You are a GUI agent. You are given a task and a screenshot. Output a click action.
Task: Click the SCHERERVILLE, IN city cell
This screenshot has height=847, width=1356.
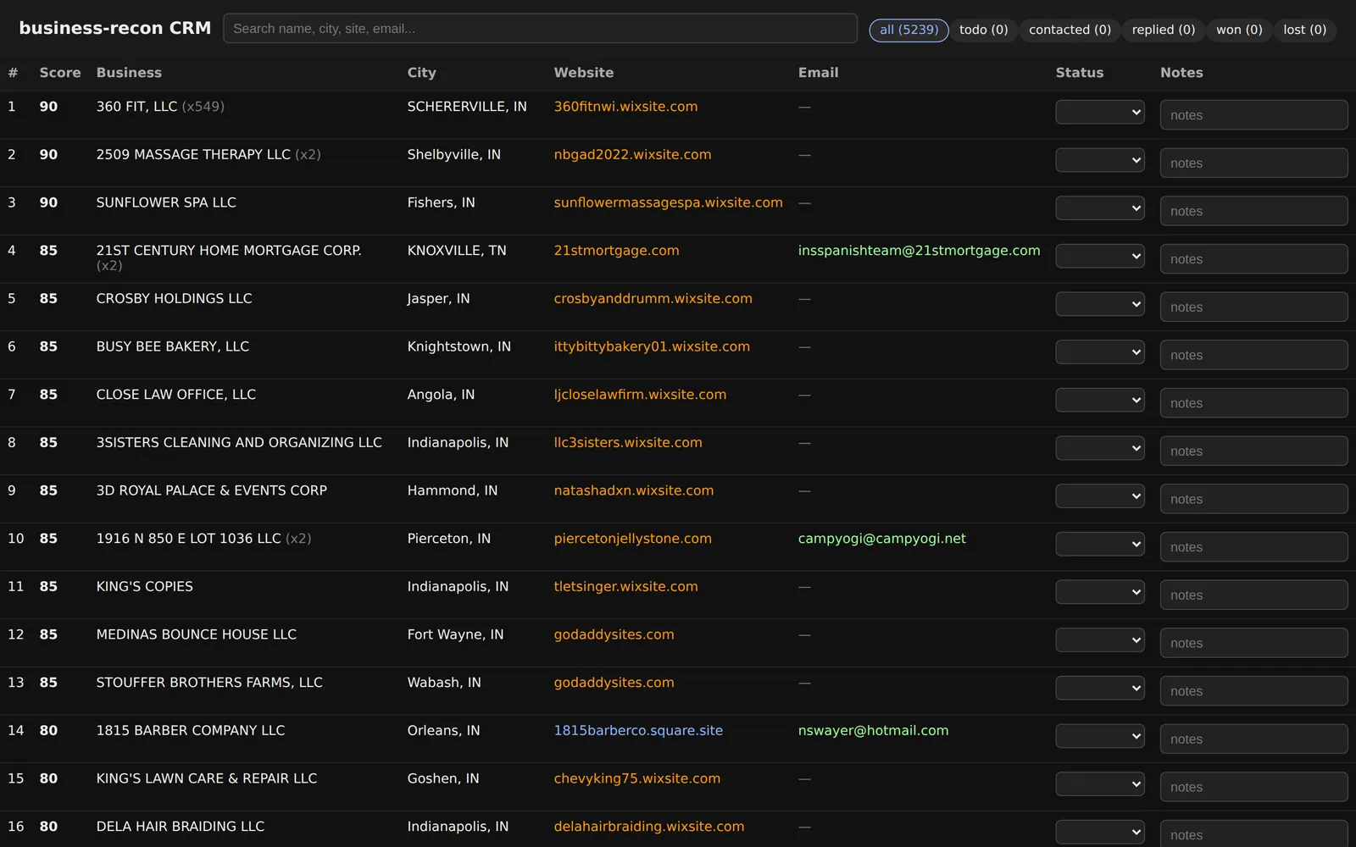467,107
